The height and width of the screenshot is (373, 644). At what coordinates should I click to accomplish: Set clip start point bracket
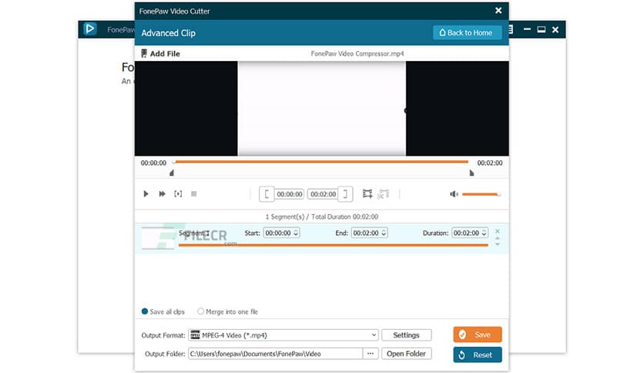(x=267, y=194)
